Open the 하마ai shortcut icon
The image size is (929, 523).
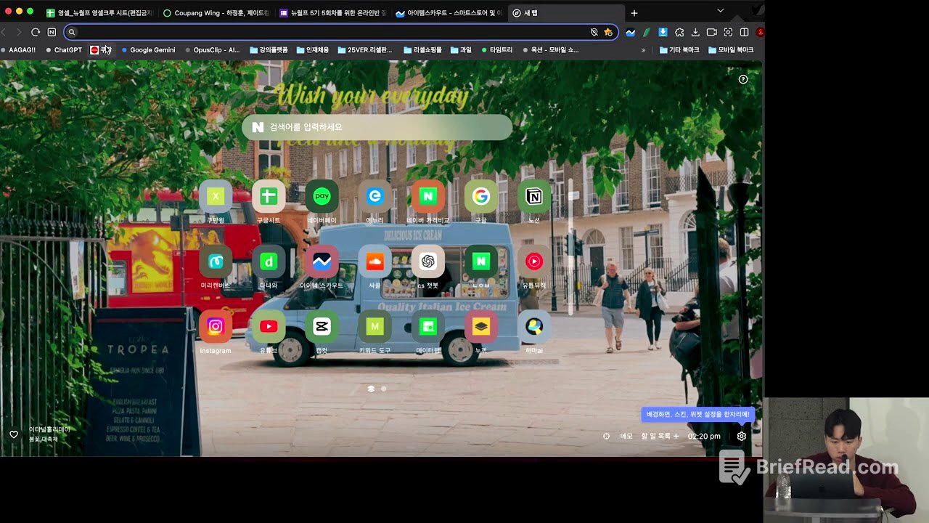(533, 327)
